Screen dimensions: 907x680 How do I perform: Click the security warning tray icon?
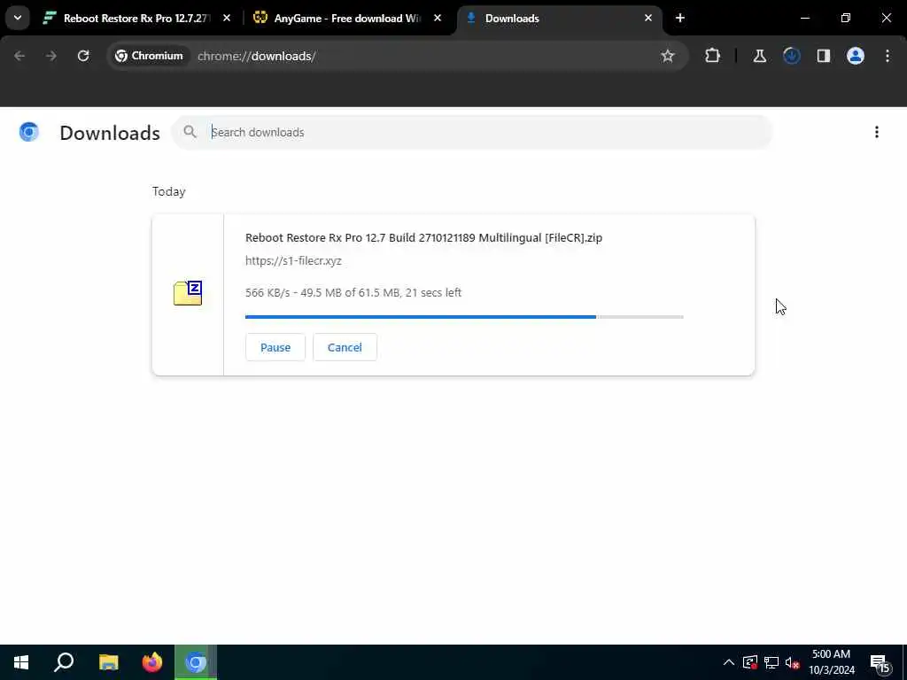coord(749,662)
